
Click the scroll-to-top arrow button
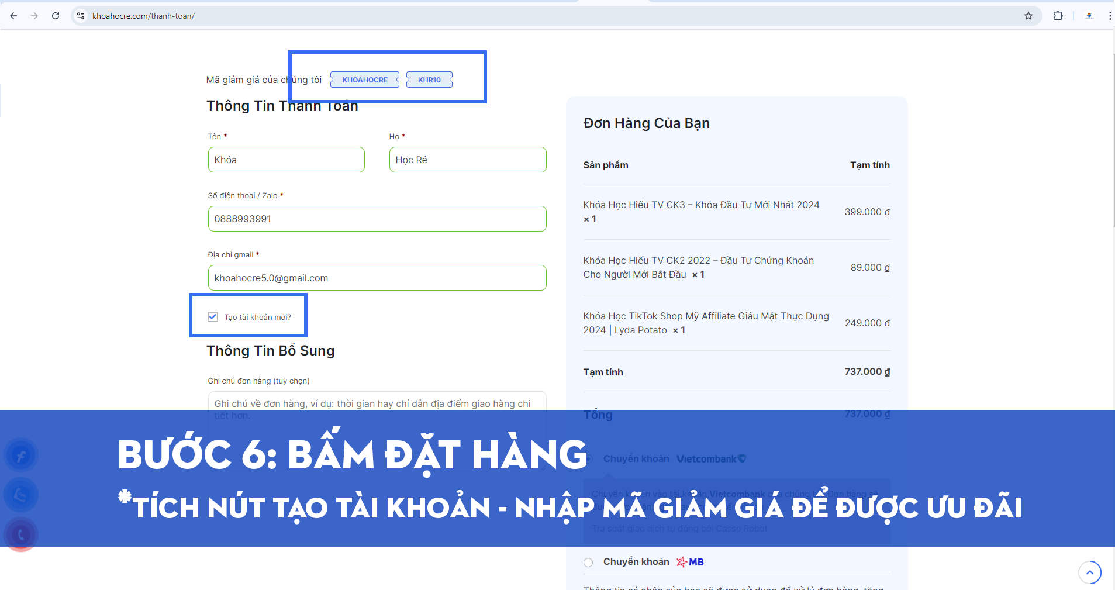coord(1089,572)
